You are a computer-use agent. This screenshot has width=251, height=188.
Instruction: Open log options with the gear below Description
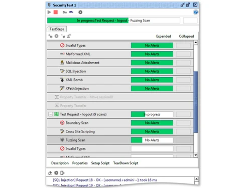point(56,173)
